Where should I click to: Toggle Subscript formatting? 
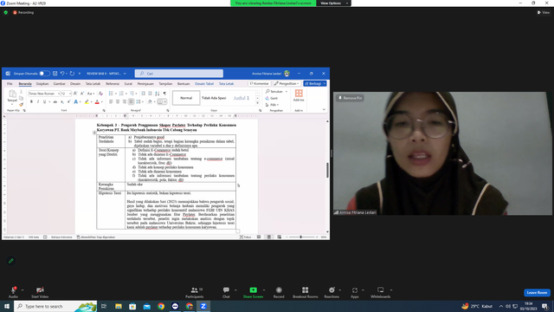(62, 102)
